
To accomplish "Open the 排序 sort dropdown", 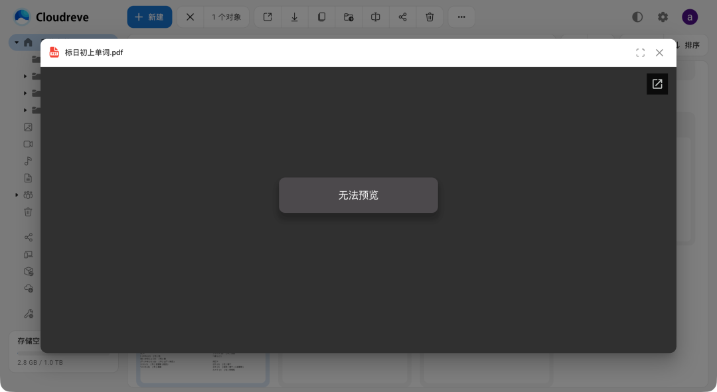I will [x=688, y=45].
